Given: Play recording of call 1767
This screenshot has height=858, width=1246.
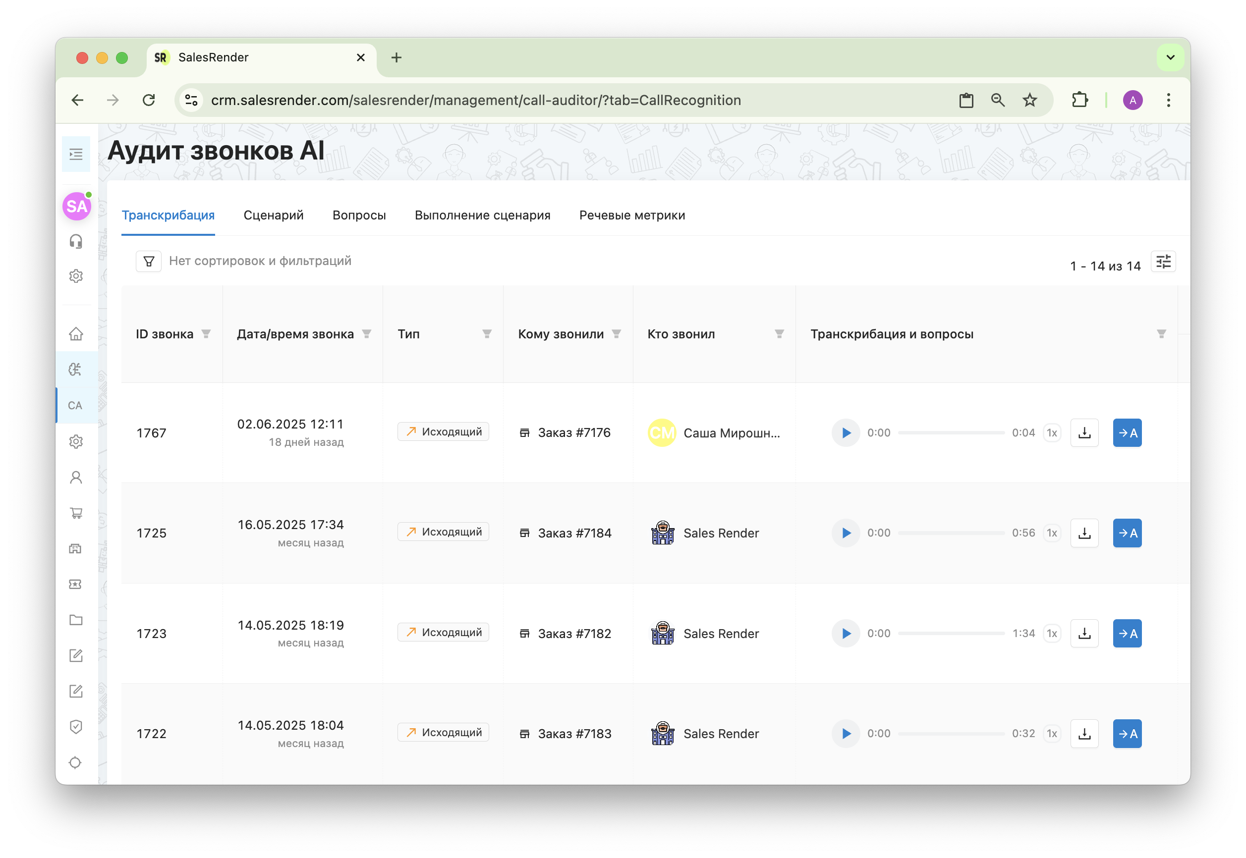Looking at the screenshot, I should (846, 433).
